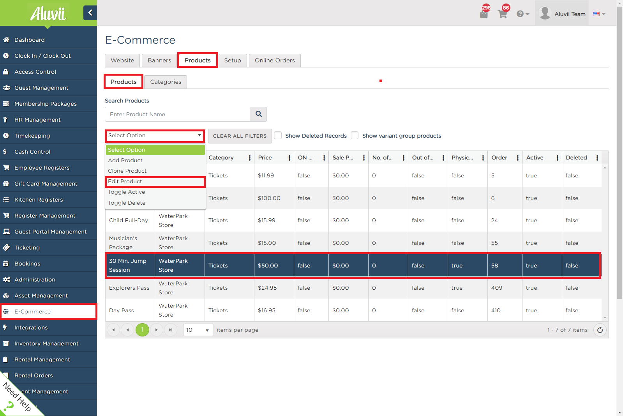The image size is (623, 416).
Task: Click the HR Management person icon
Action: pos(6,120)
